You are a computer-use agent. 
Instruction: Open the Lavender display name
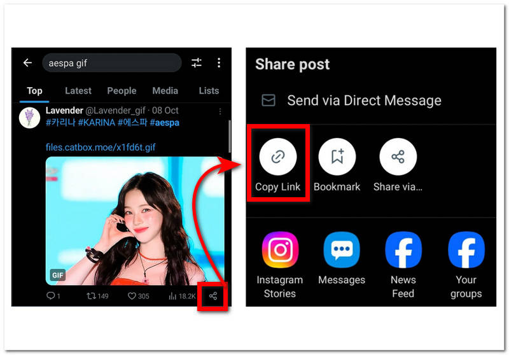point(64,111)
